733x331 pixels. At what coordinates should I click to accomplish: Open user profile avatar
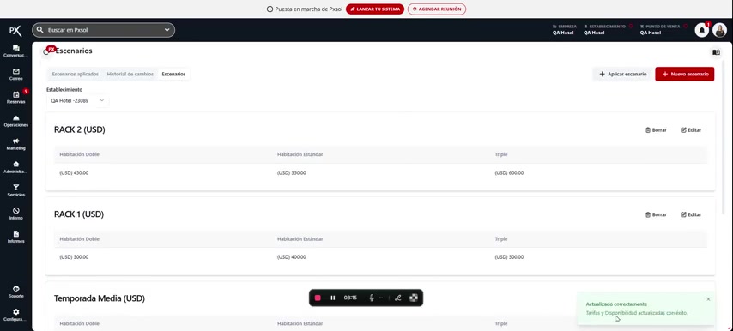(719, 30)
